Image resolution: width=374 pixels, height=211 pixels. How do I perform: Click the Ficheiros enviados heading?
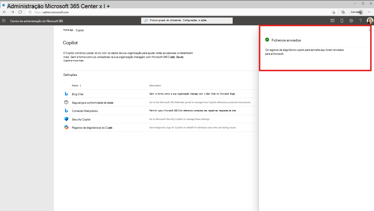pyautogui.click(x=286, y=40)
